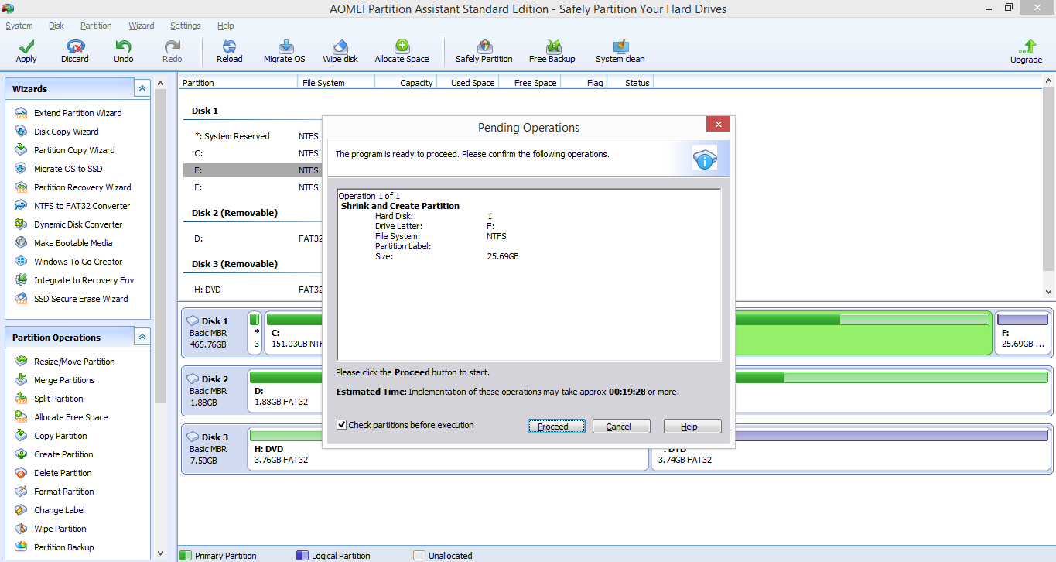Viewport: 1056px width, 562px height.
Task: Open Allocate Space from the toolbar
Action: [402, 52]
